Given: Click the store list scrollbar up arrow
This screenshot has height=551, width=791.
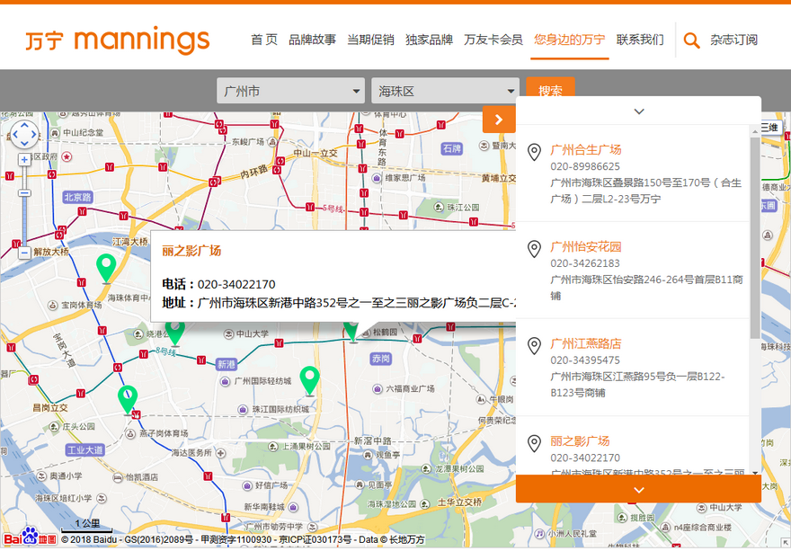Looking at the screenshot, I should click(755, 131).
